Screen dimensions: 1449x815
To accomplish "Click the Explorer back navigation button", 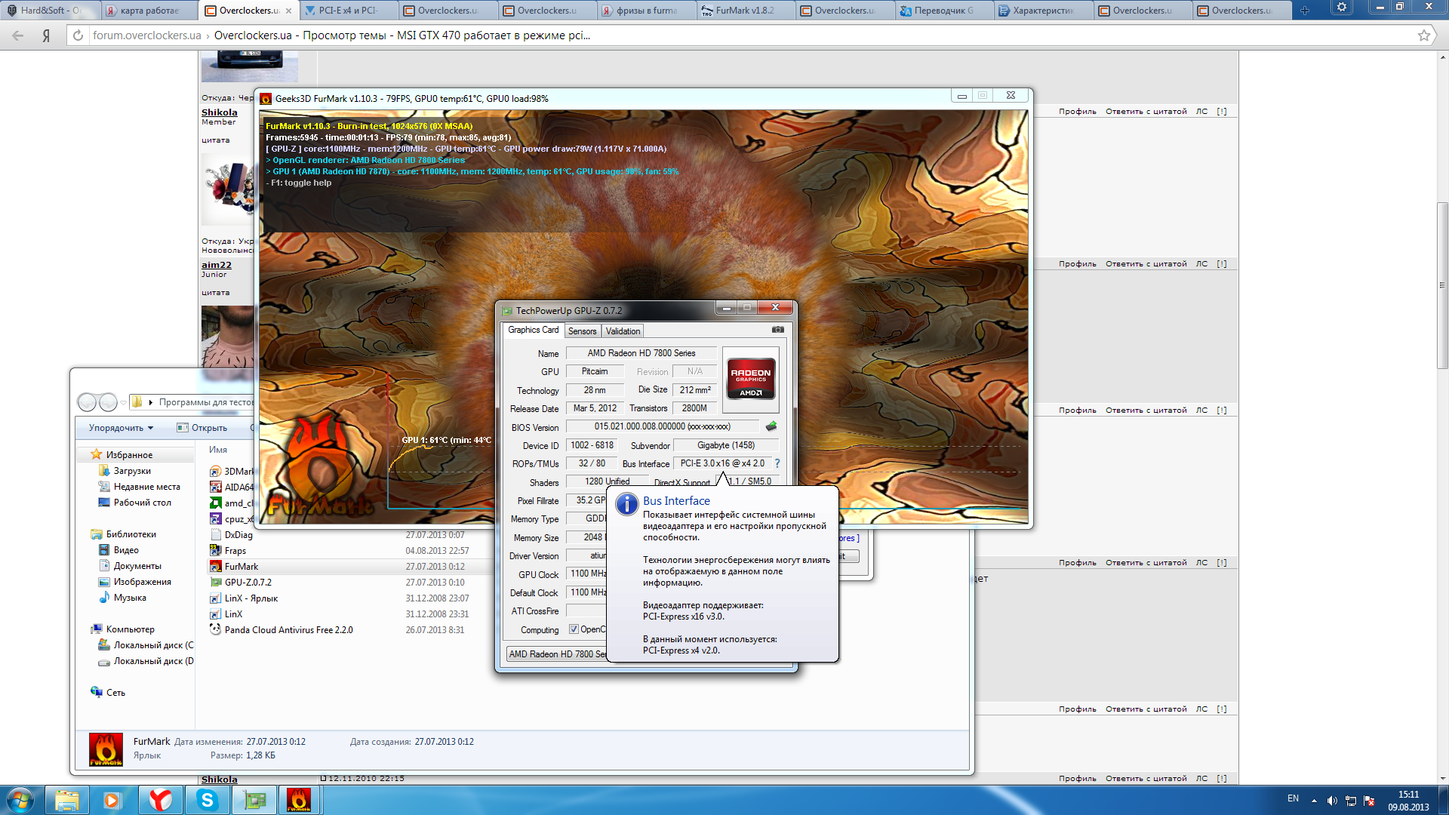I will tap(88, 402).
